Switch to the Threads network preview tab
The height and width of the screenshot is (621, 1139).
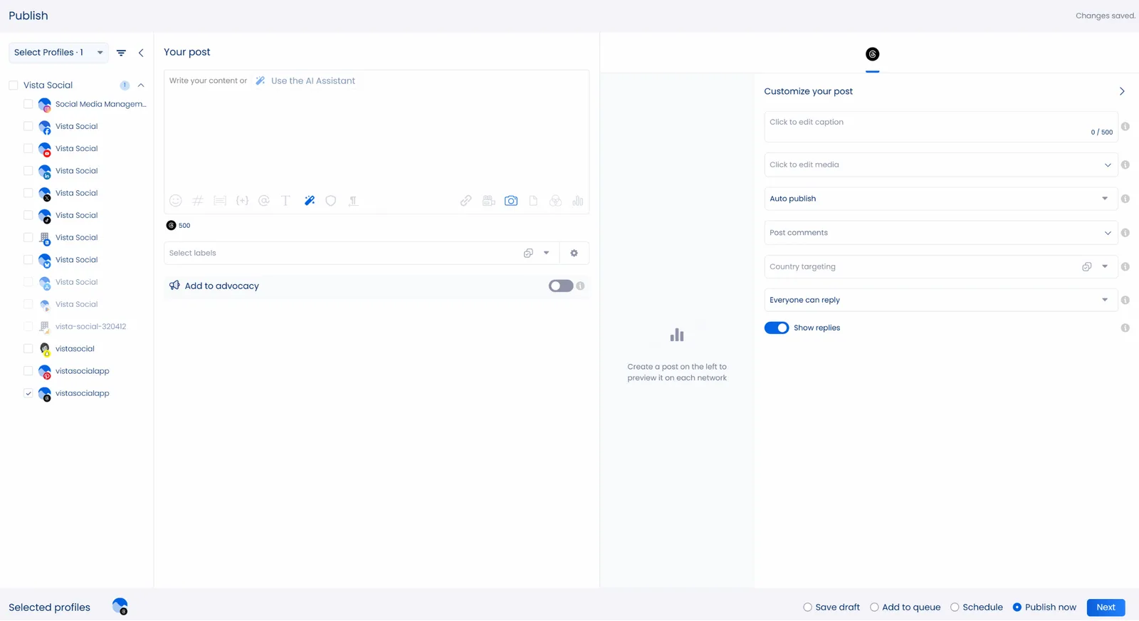pyautogui.click(x=872, y=55)
